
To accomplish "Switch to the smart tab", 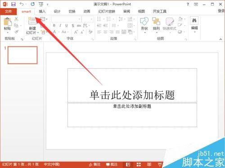I will [x=26, y=11].
